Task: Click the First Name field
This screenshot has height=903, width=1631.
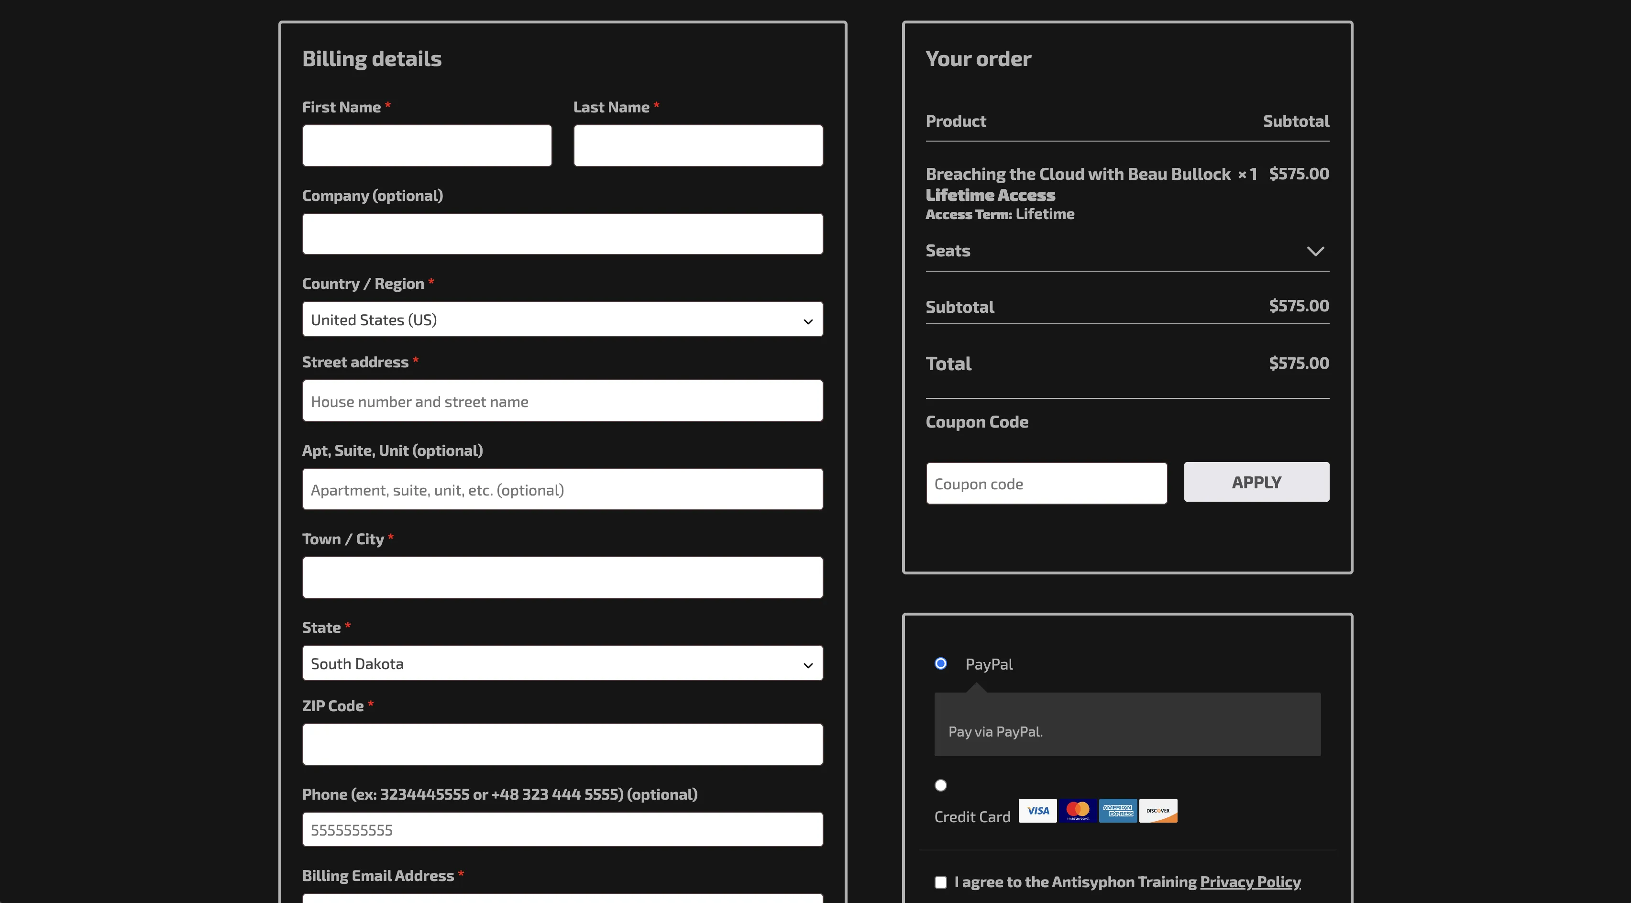Action: click(427, 145)
